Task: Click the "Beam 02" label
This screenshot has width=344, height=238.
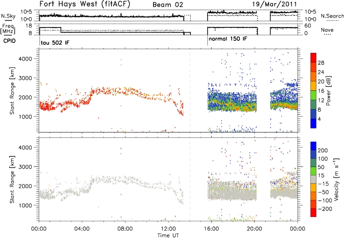Action: pyautogui.click(x=168, y=5)
